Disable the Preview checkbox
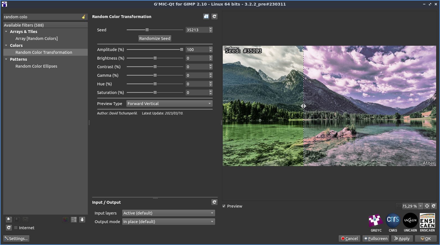440x245 pixels. click(x=224, y=206)
